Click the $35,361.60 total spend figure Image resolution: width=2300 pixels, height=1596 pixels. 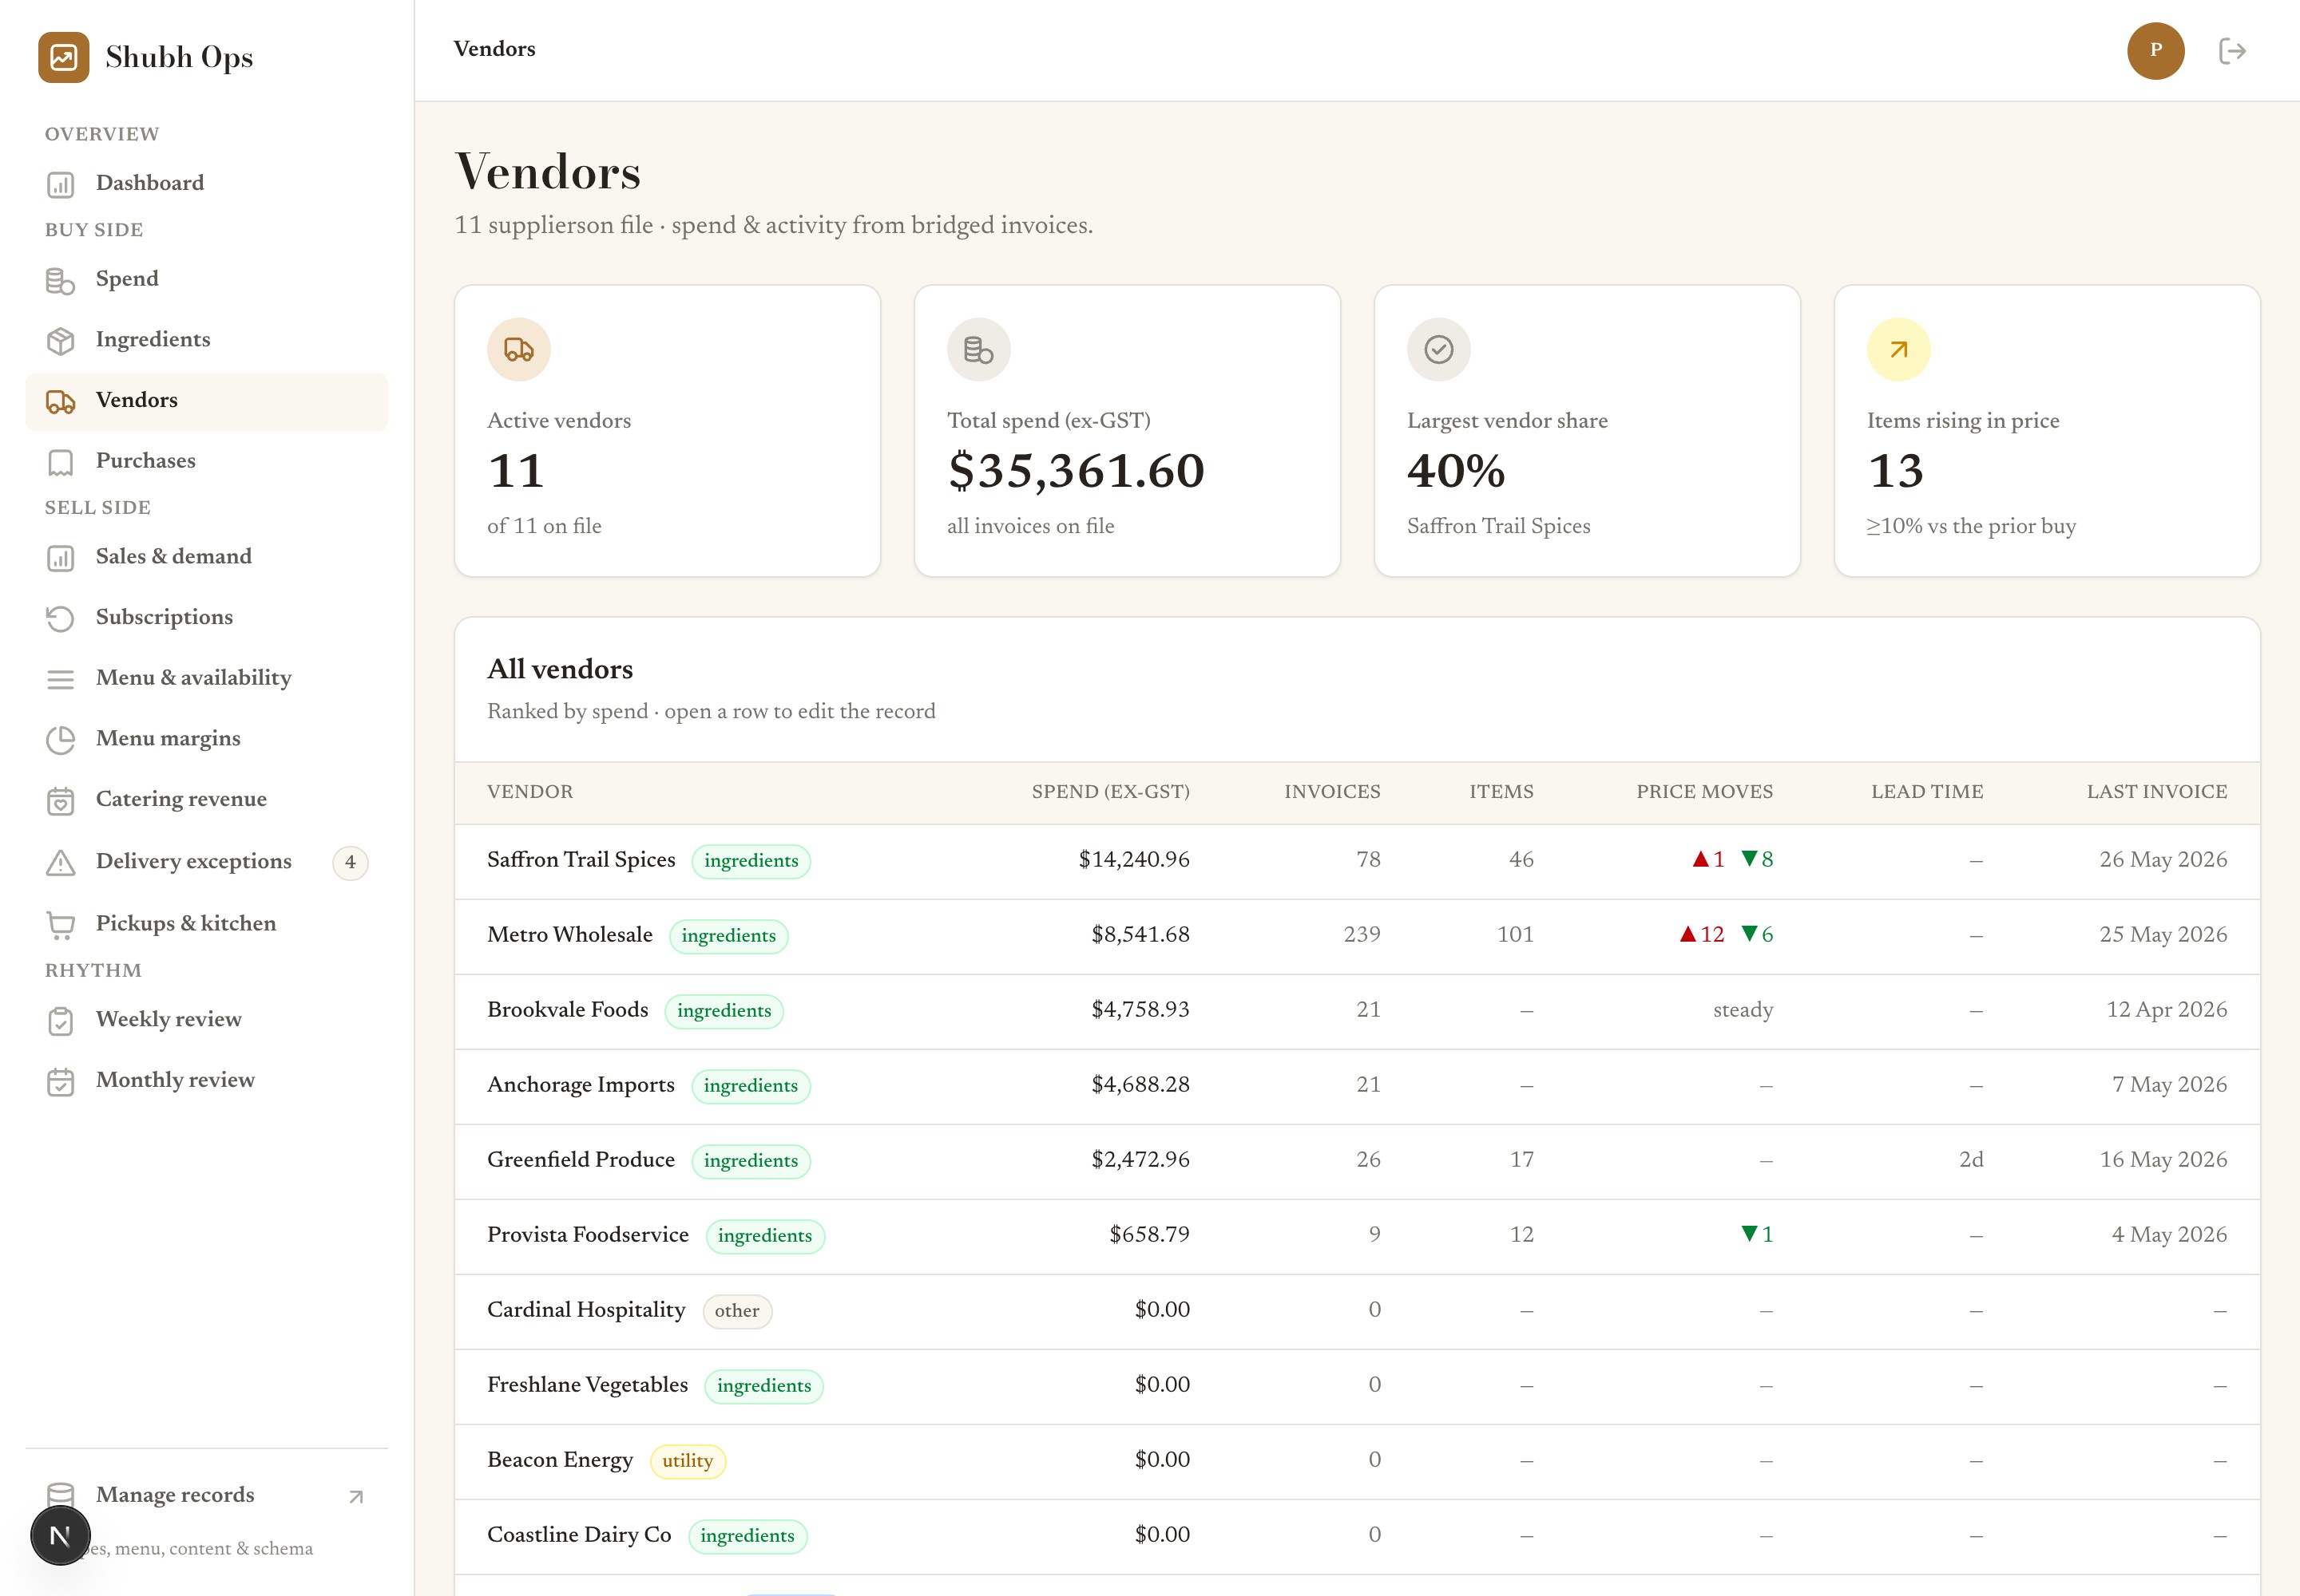coord(1076,471)
